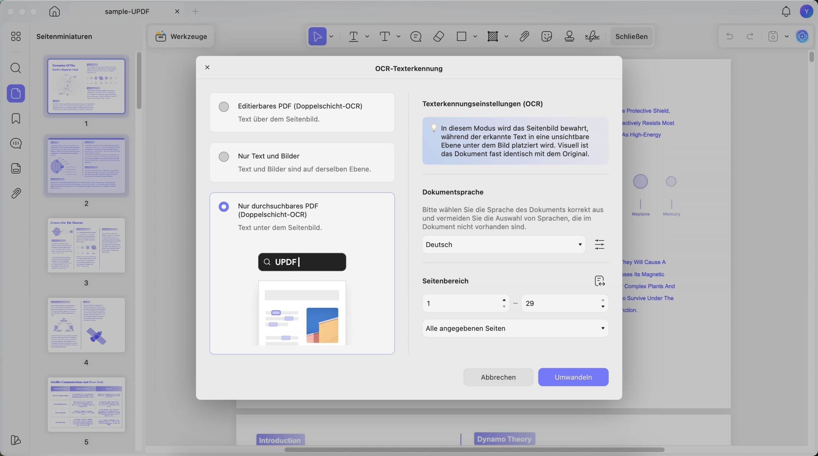Open the Werkzeuge tools menu
The height and width of the screenshot is (456, 818).
pos(181,36)
